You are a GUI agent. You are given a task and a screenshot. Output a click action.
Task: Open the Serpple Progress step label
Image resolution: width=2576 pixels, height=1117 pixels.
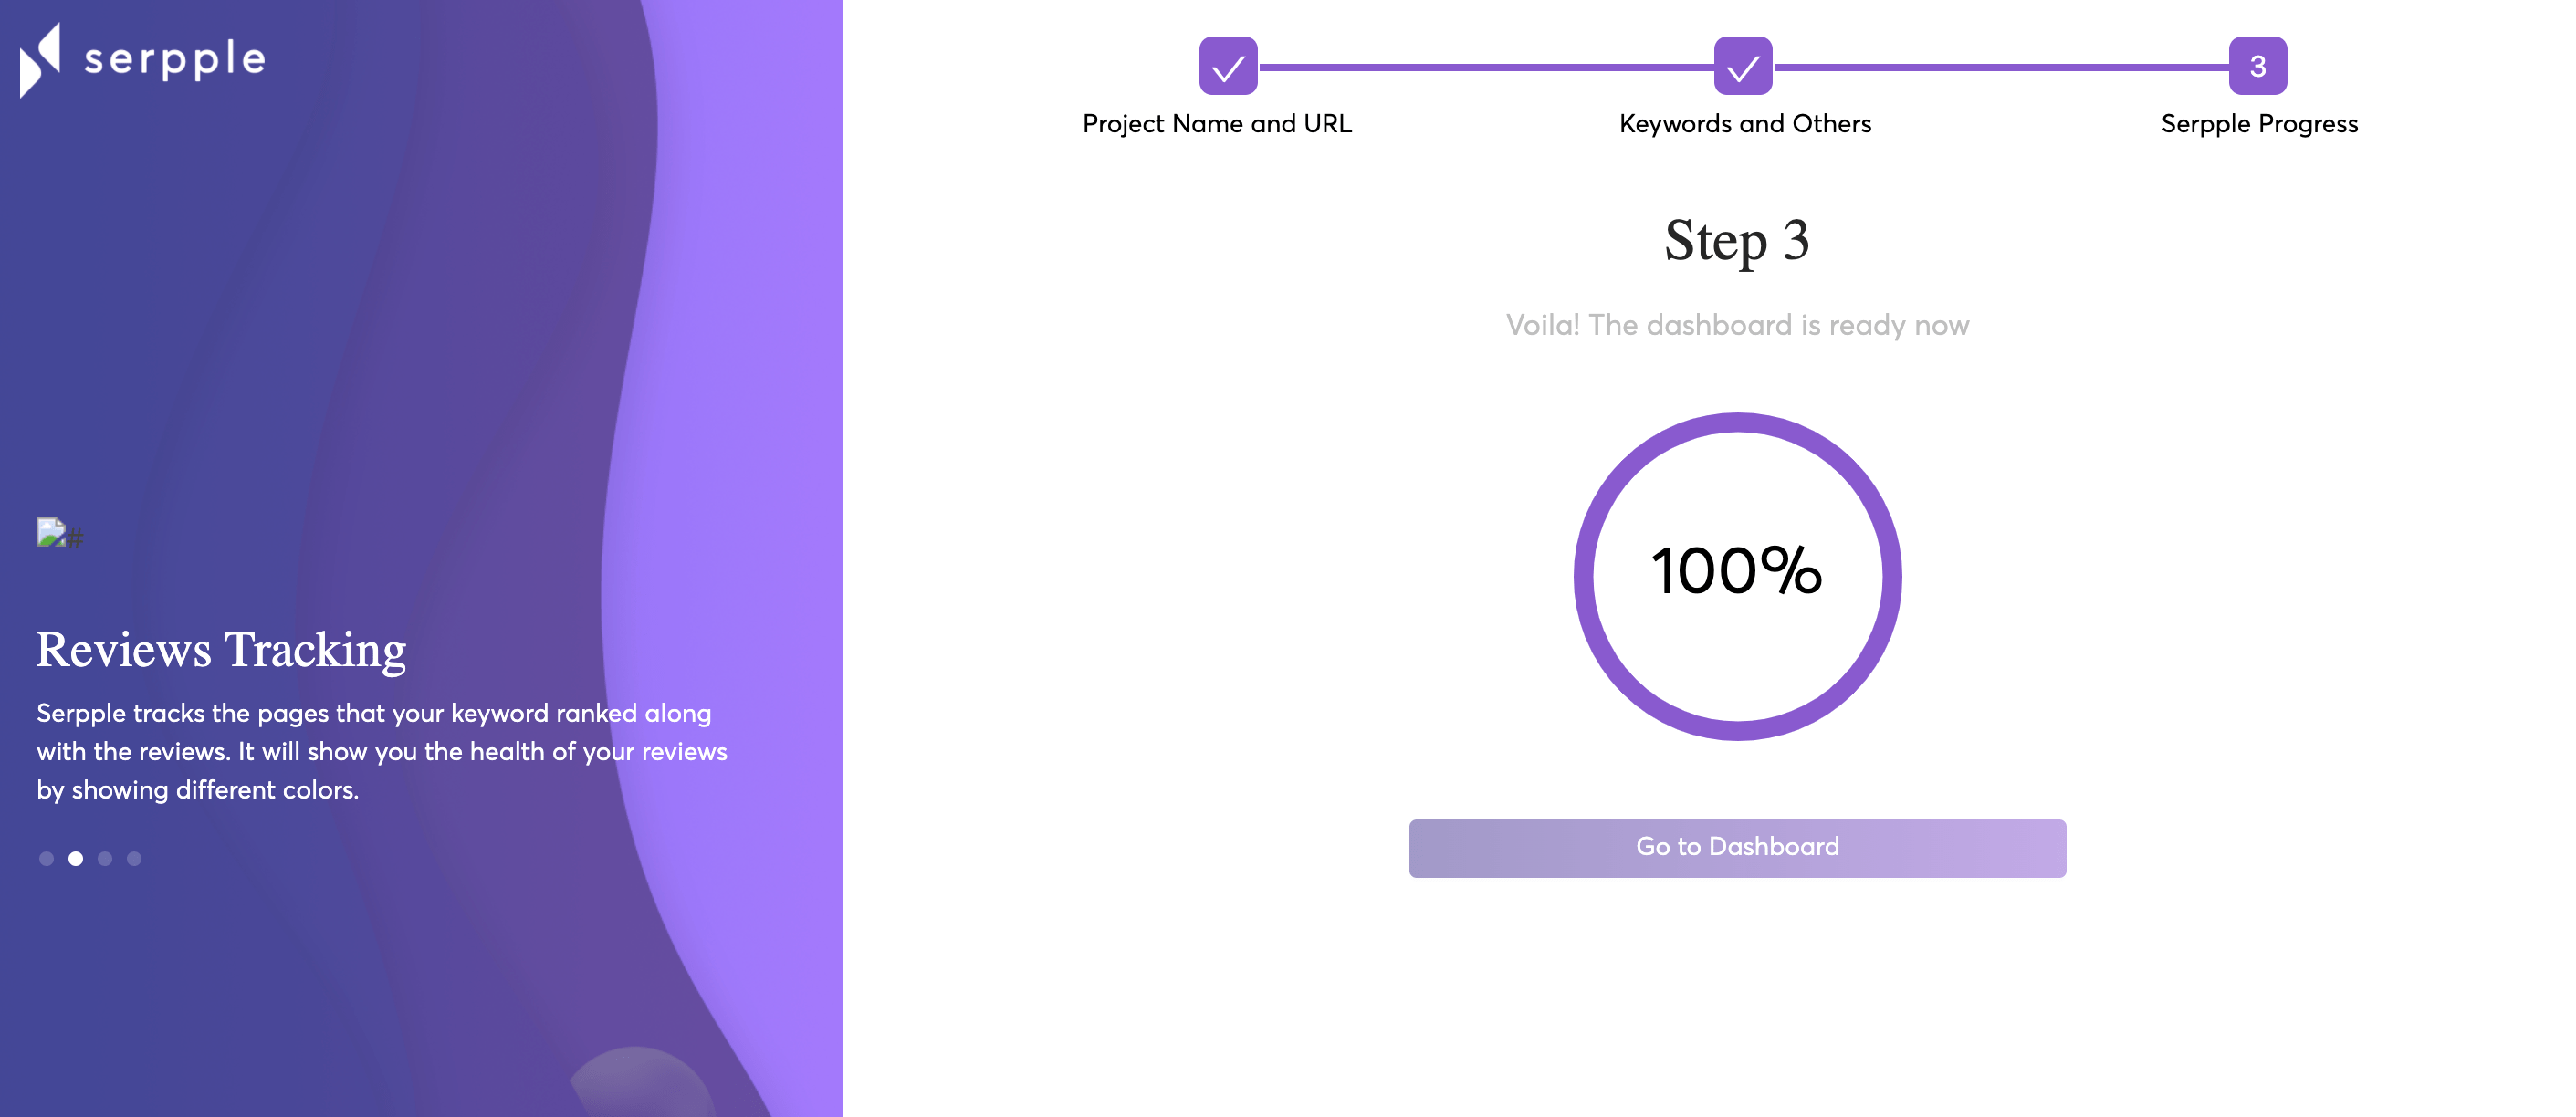click(2259, 124)
